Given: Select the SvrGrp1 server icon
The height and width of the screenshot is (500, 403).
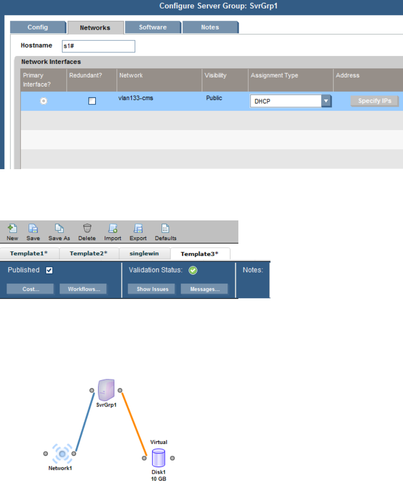Looking at the screenshot, I should 106,390.
